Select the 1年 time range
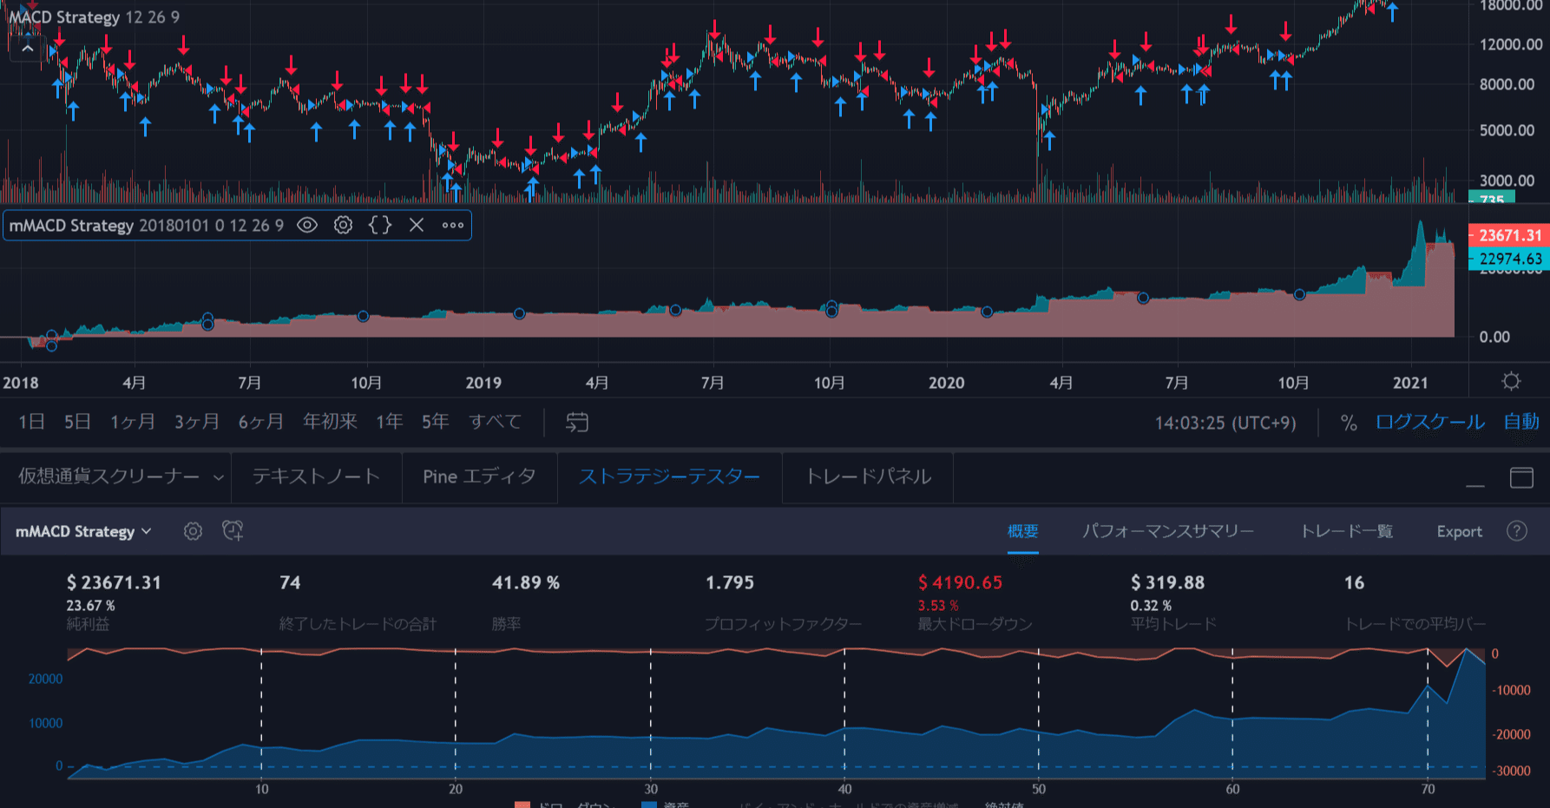 (389, 422)
